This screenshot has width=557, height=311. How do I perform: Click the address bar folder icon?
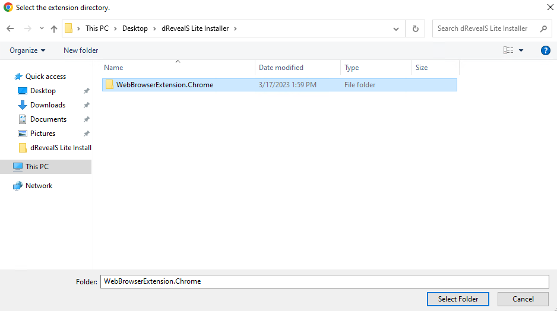tap(68, 28)
